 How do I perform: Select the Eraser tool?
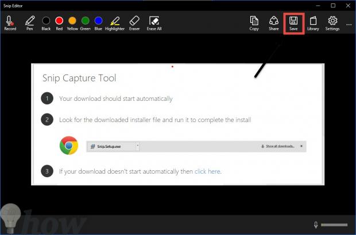(134, 22)
